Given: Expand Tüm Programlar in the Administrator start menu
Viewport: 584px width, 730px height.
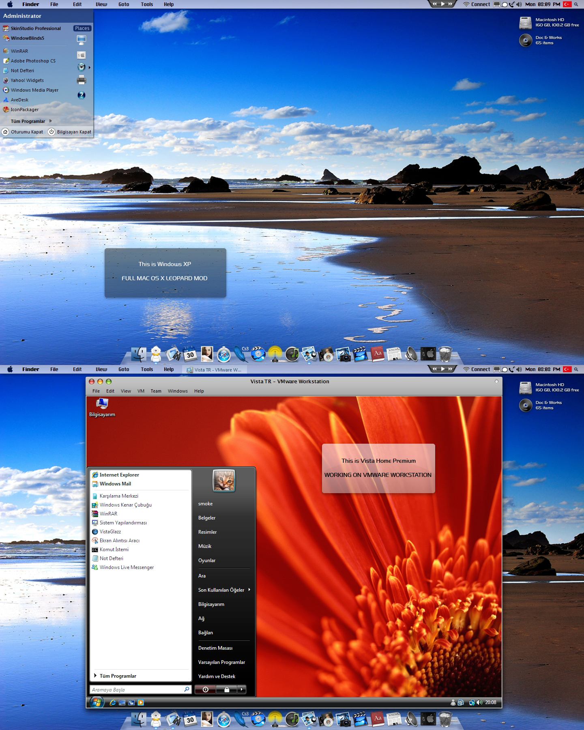Looking at the screenshot, I should click(x=32, y=121).
